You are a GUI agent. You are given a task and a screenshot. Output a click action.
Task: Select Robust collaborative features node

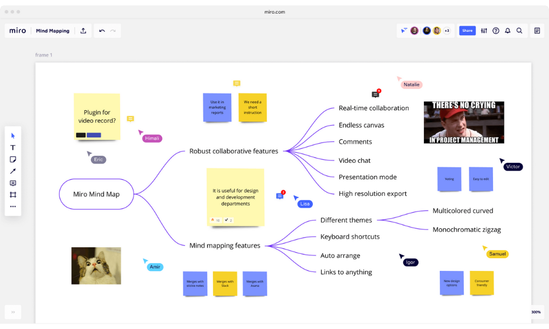pos(233,151)
